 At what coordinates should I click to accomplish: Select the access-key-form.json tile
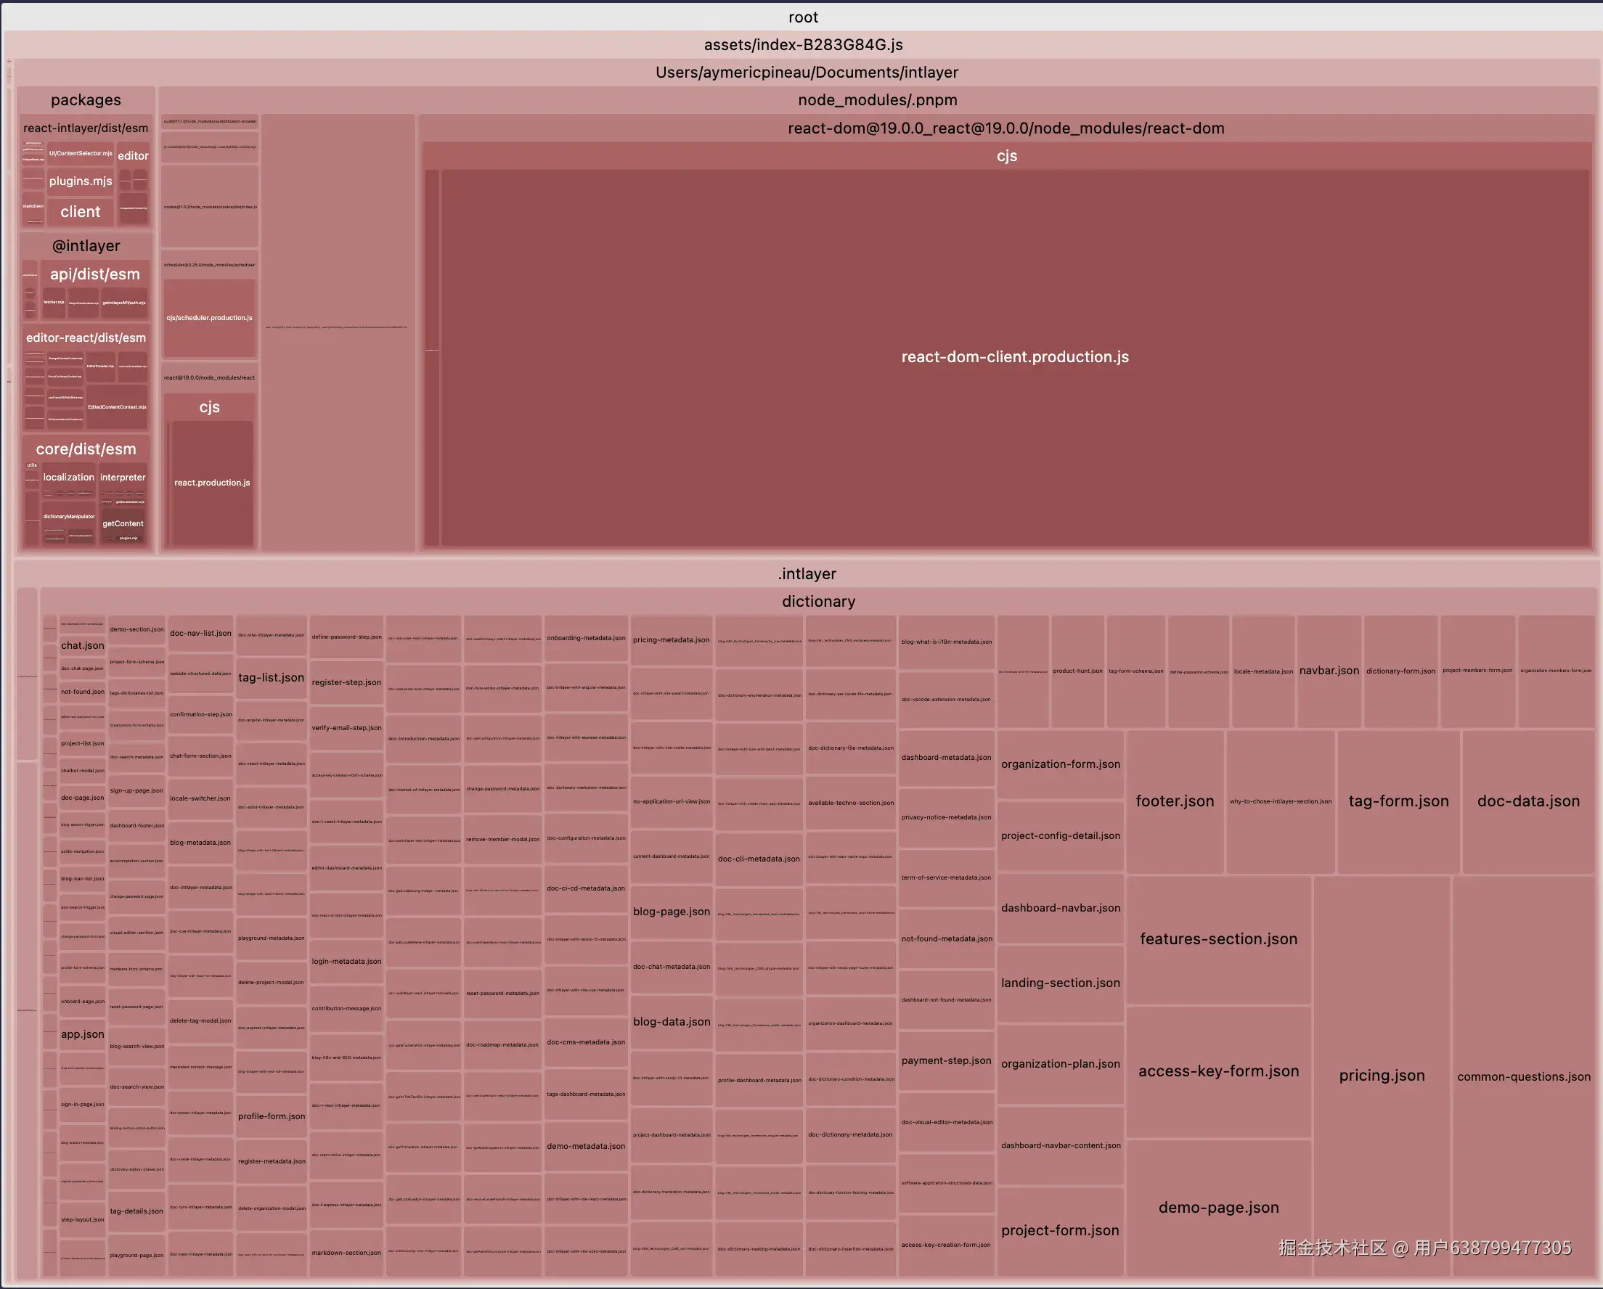(x=1218, y=1071)
